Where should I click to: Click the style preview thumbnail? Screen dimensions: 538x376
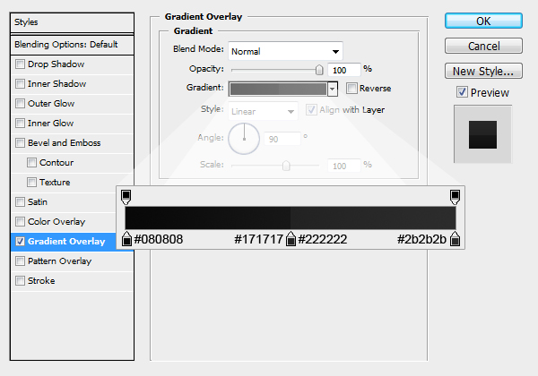coord(482,134)
